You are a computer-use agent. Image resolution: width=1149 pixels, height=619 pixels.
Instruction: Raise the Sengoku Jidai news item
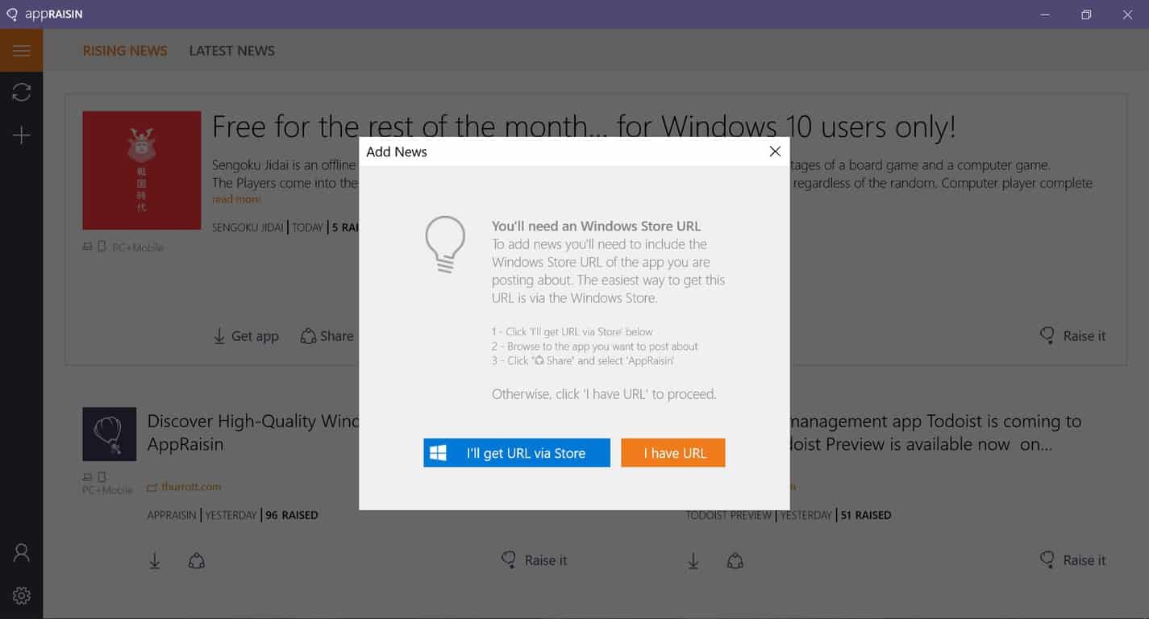tap(1073, 336)
